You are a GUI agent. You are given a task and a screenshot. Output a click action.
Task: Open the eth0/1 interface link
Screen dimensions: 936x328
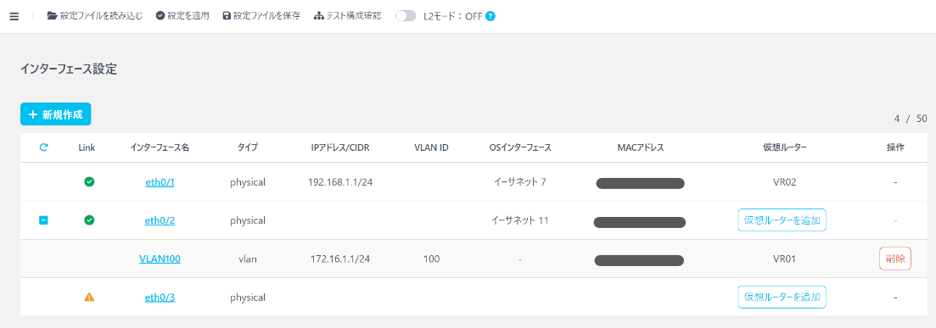(x=160, y=182)
